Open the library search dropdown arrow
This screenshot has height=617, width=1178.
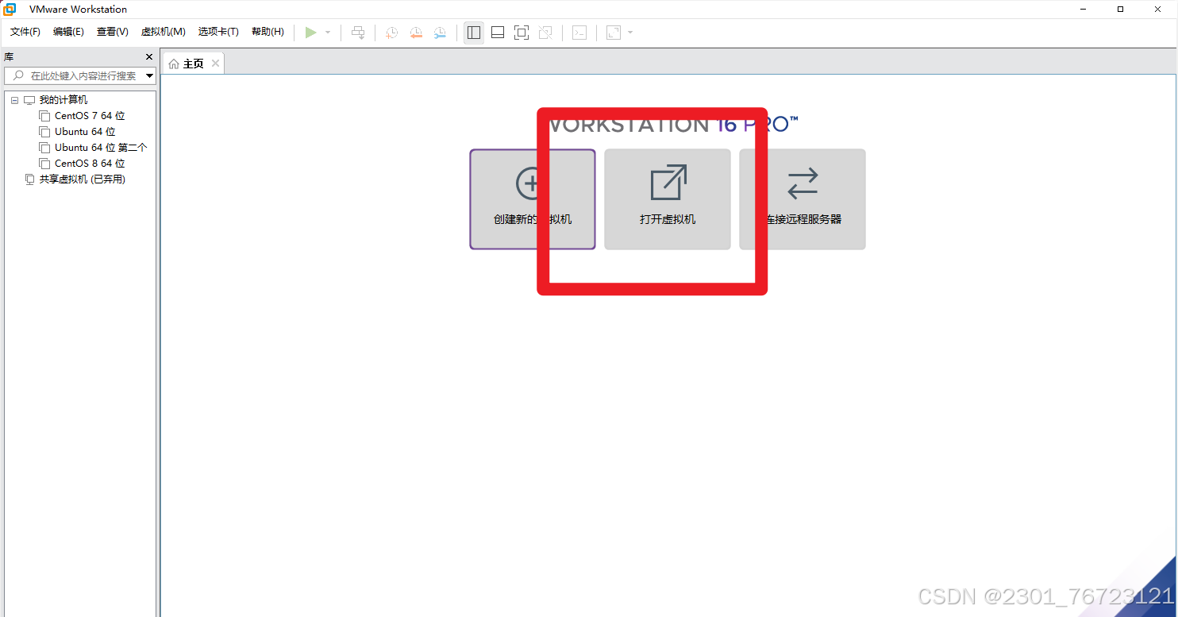pyautogui.click(x=150, y=76)
